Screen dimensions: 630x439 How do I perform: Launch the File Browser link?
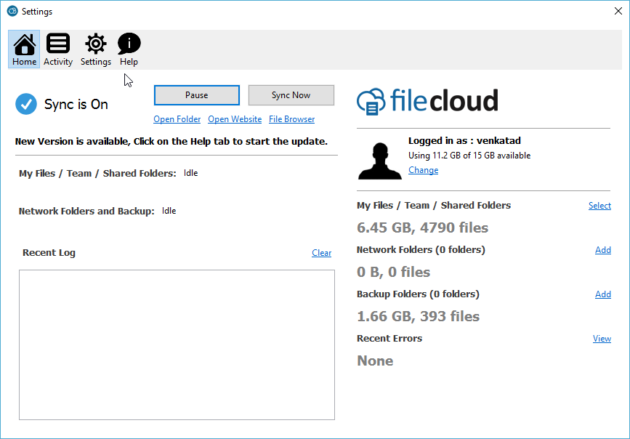click(x=291, y=119)
